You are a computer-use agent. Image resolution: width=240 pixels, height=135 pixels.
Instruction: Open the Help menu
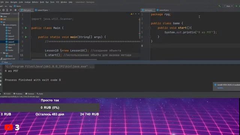pos(70,2)
